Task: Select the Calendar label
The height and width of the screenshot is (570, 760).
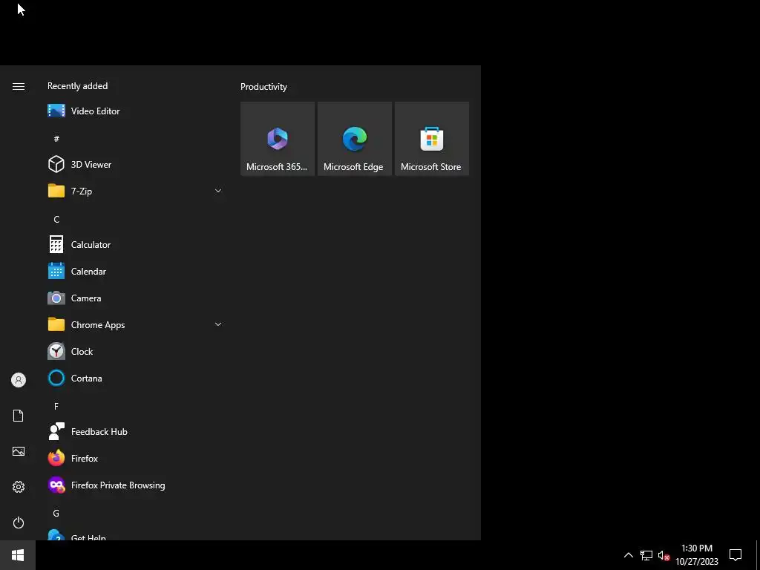Action: point(88,271)
